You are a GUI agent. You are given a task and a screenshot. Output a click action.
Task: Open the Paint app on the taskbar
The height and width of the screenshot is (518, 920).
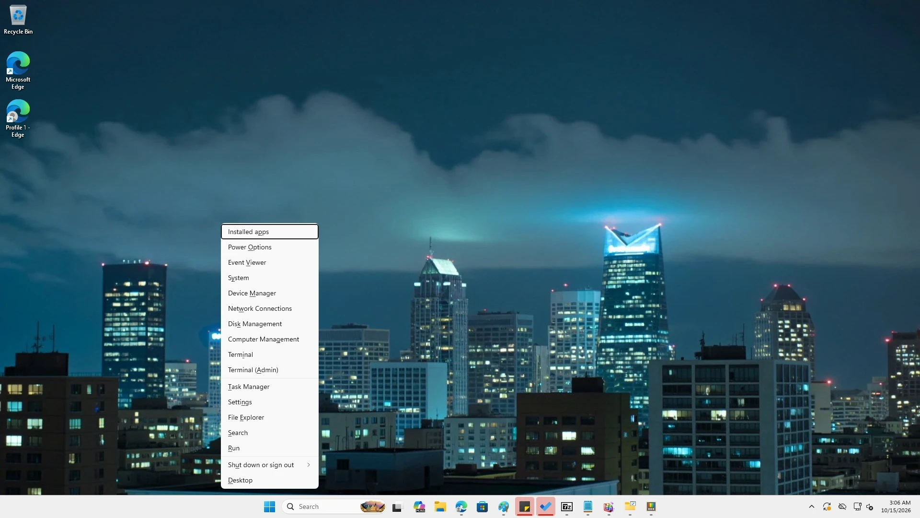pos(503,506)
